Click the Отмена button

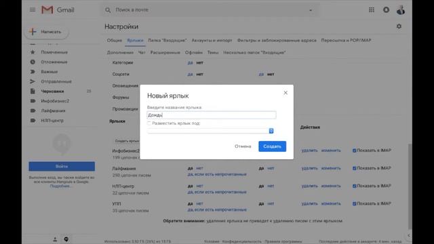pyautogui.click(x=243, y=146)
